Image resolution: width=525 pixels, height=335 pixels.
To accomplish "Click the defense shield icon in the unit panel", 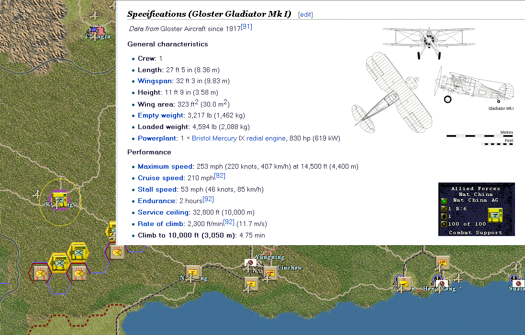I will (444, 216).
